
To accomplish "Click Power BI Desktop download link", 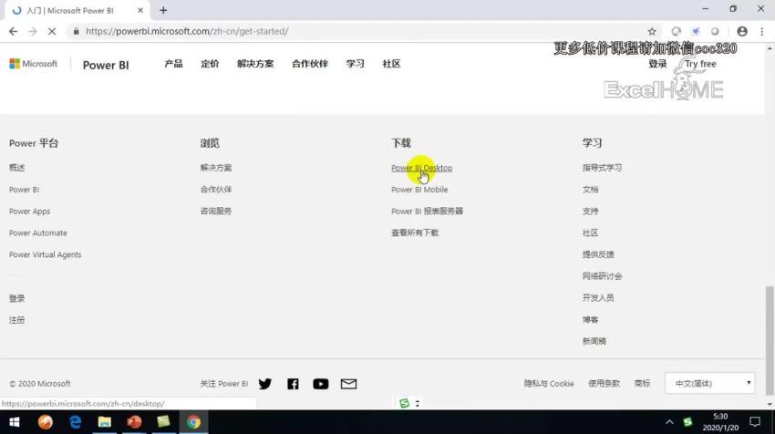I will [x=421, y=168].
